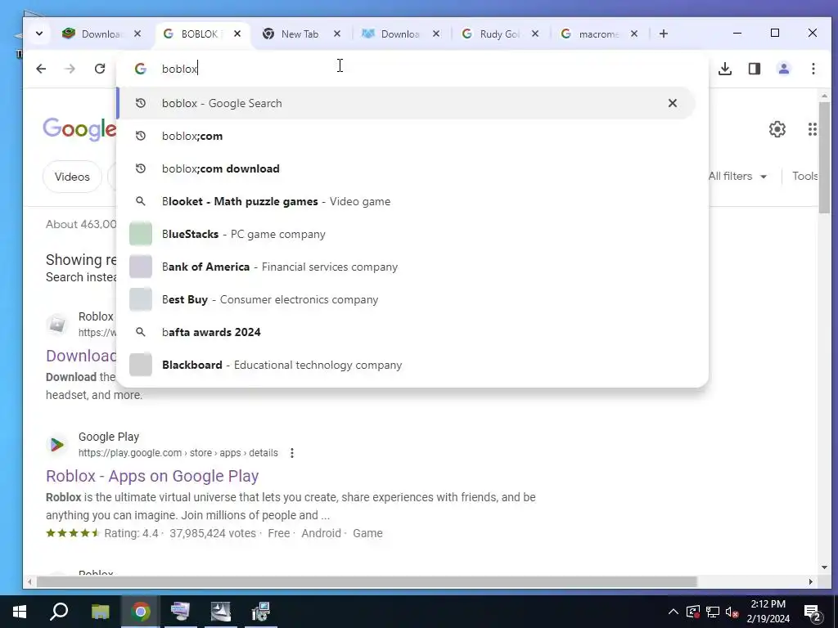Switch to the first Download tab

point(101,34)
